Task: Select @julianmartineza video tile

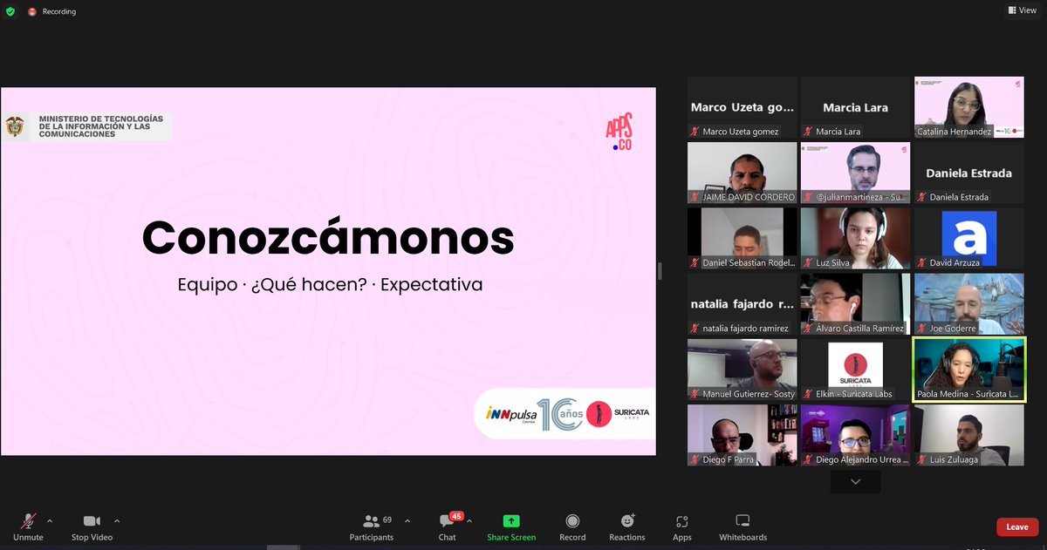Action: point(856,173)
